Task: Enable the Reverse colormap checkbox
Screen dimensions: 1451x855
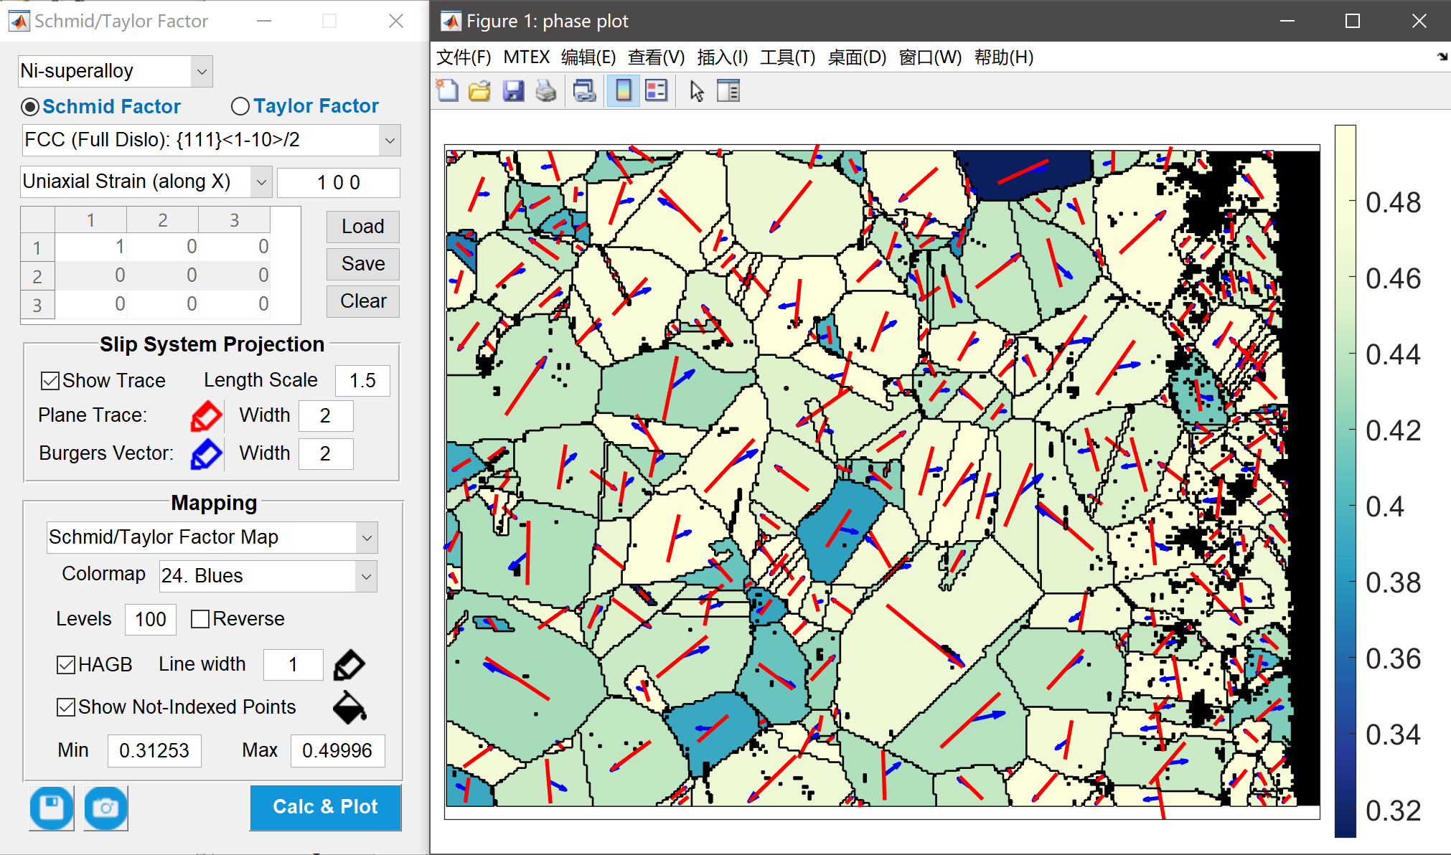Action: click(x=200, y=619)
